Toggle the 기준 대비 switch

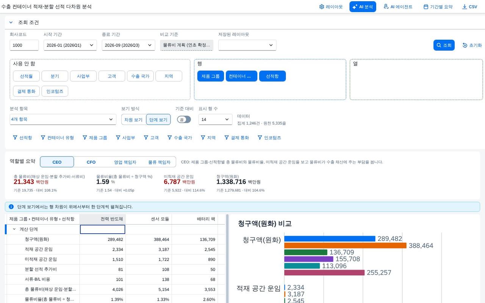[184, 119]
